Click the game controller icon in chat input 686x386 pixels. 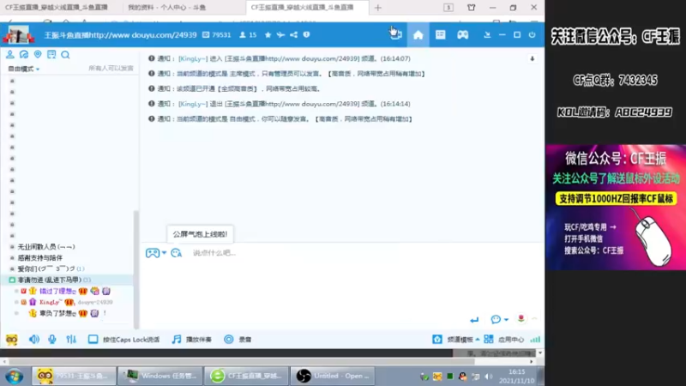pos(153,253)
